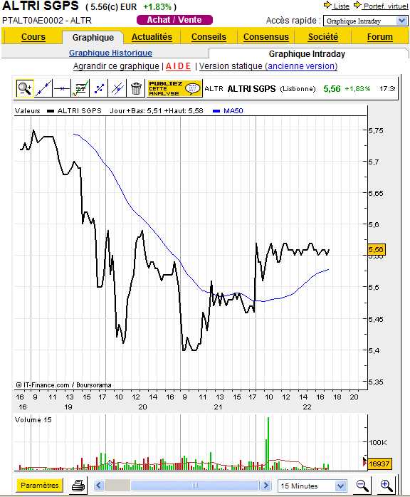410x497 pixels.
Task: Open the Société tab
Action: point(323,37)
